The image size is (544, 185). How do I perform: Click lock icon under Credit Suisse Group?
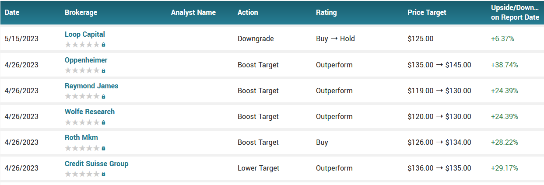coord(103,174)
